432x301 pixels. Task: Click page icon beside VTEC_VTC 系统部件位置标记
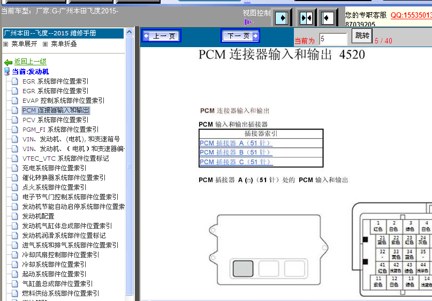coord(15,159)
